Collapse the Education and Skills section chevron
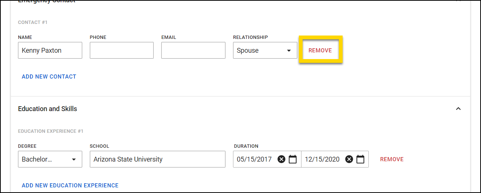Viewport: 481px width, 193px height. [x=458, y=109]
